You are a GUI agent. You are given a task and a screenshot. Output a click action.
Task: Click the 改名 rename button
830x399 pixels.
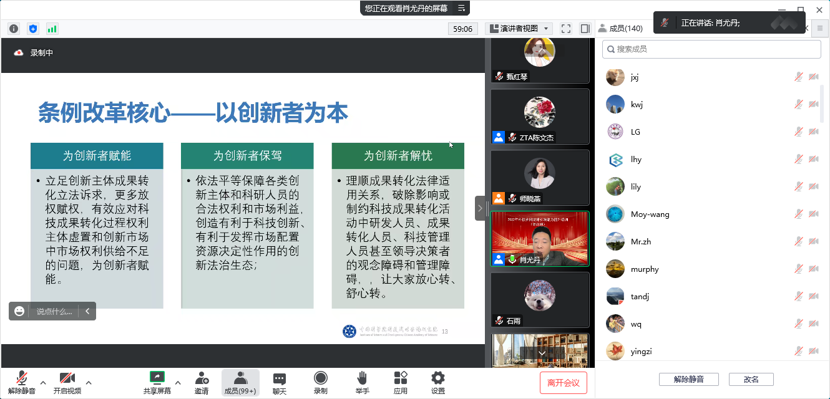tap(751, 379)
